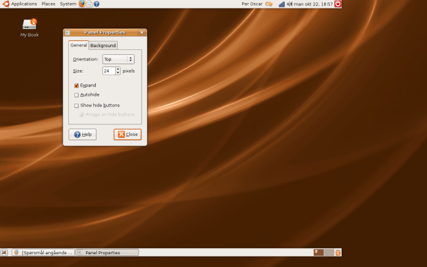The image size is (427, 267).
Task: Click the Size field containing 24
Action: tap(109, 71)
